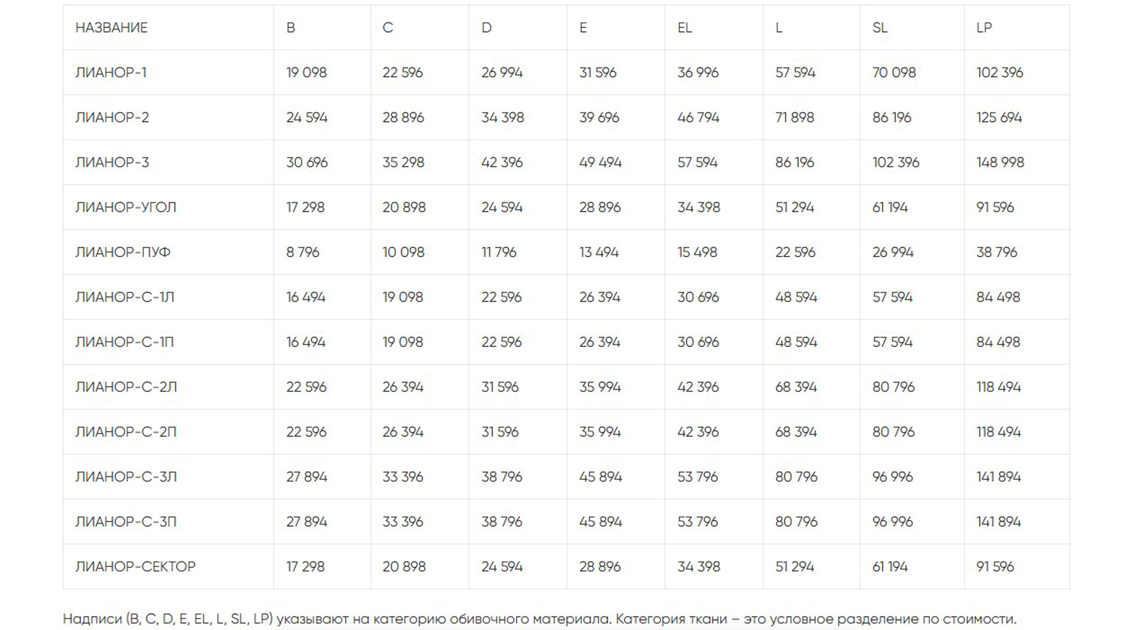Select ЛИАНОР-2 price 39 696 in E column
The image size is (1133, 630).
599,117
